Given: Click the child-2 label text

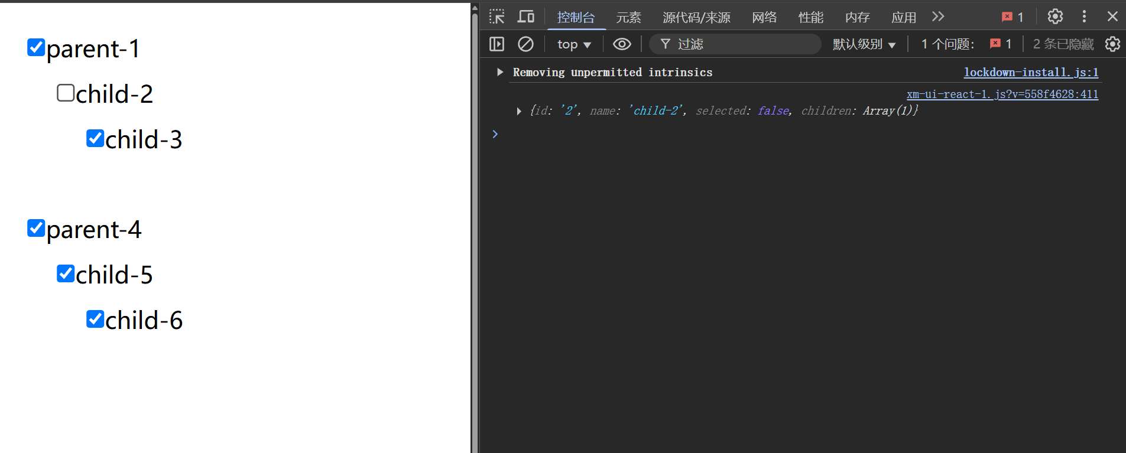Looking at the screenshot, I should pyautogui.click(x=114, y=94).
